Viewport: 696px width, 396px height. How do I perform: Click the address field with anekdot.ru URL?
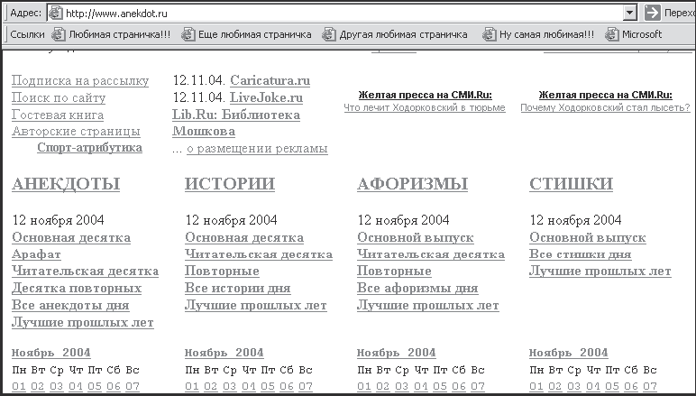pyautogui.click(x=342, y=13)
